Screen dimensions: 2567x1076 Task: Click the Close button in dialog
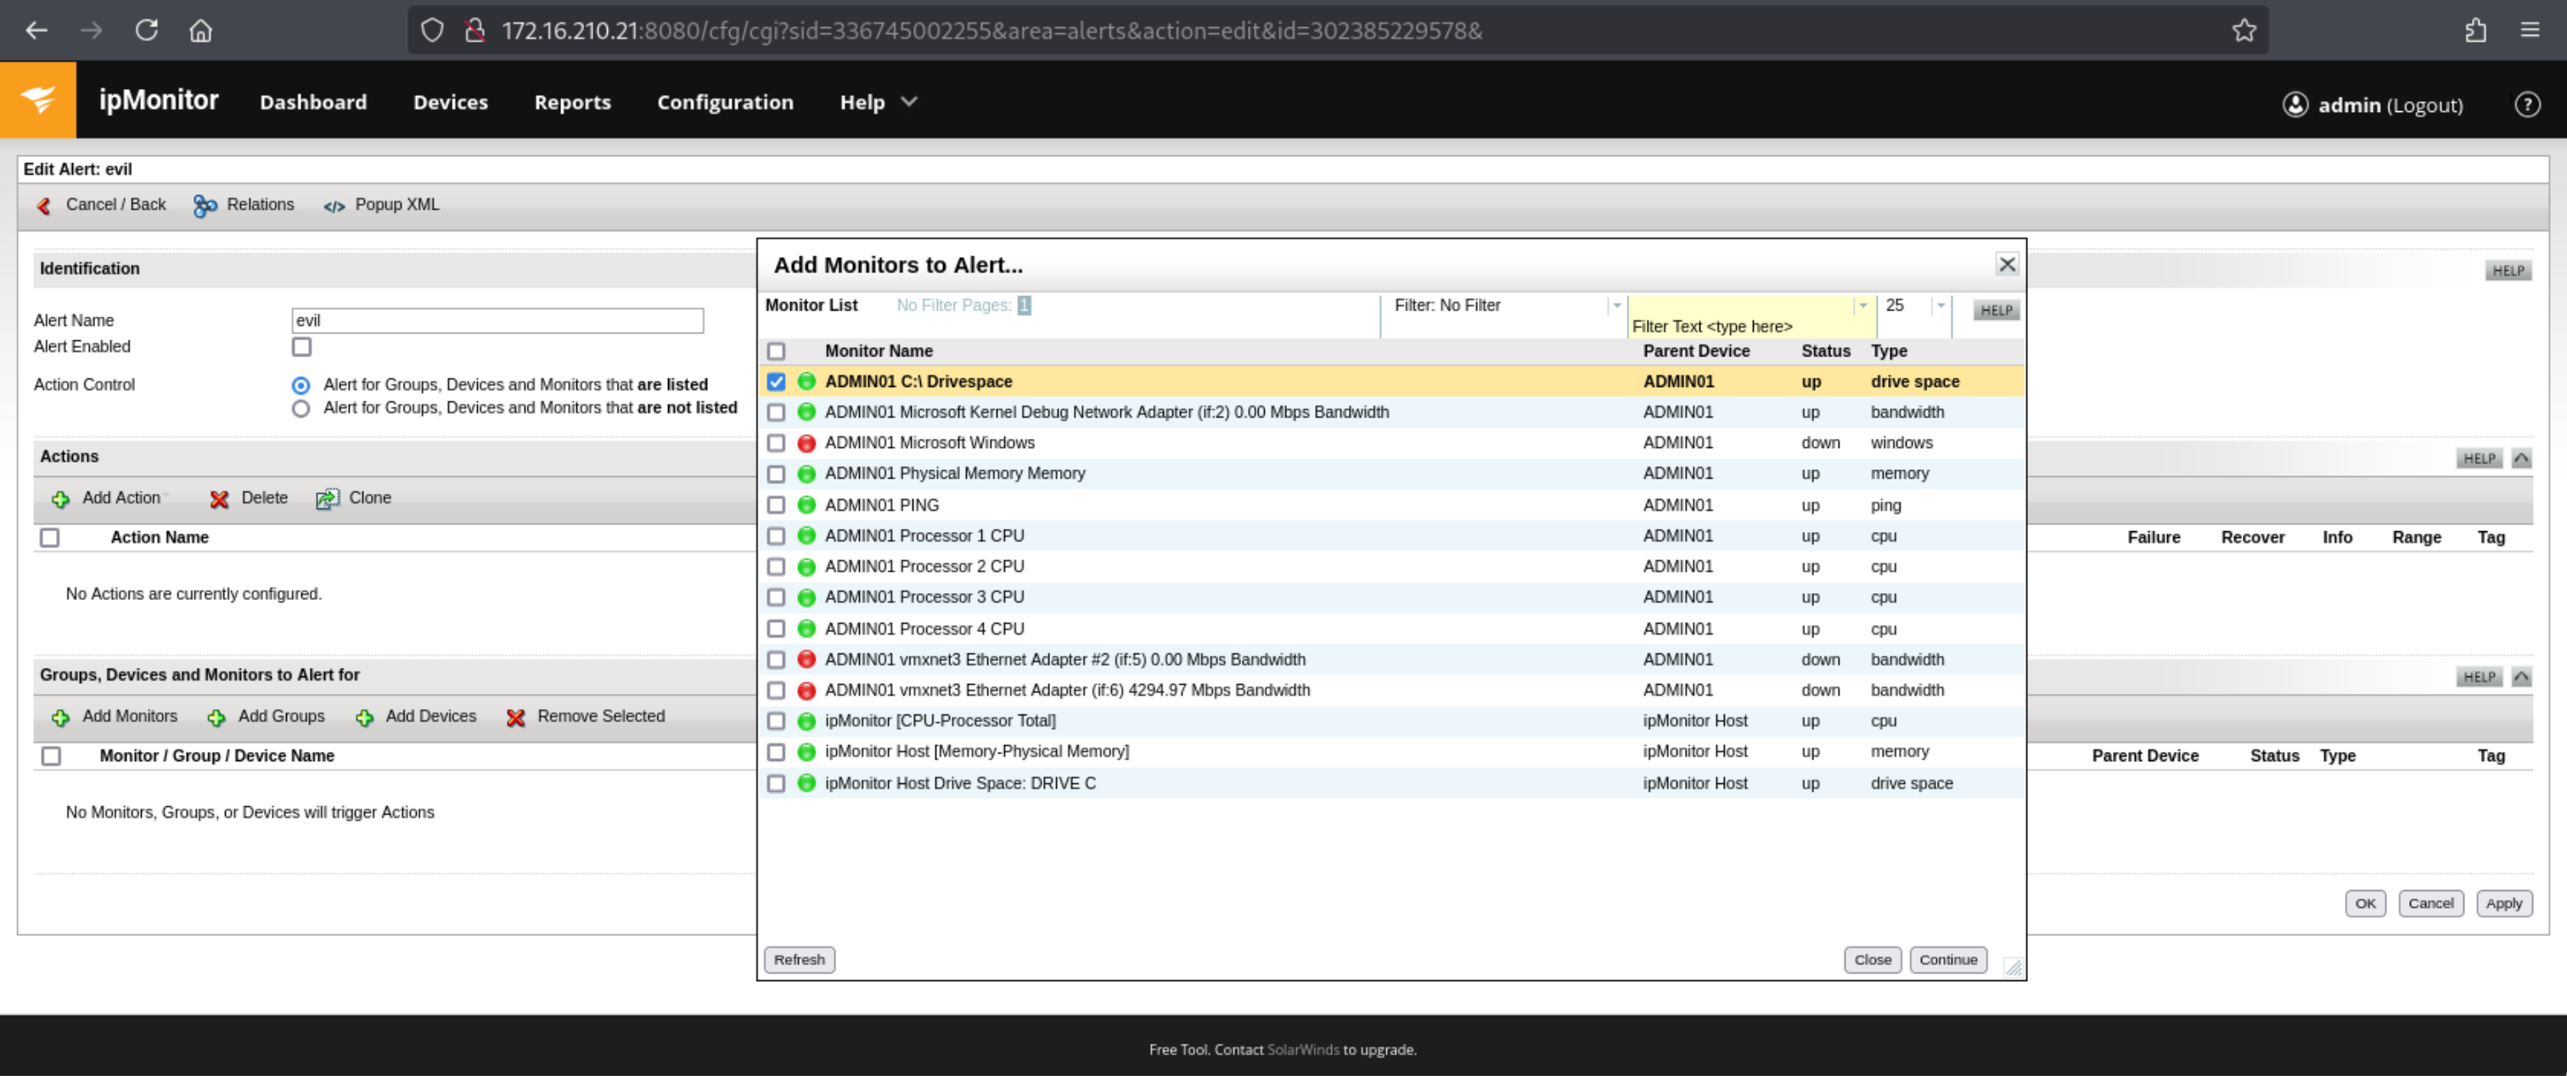tap(1873, 960)
